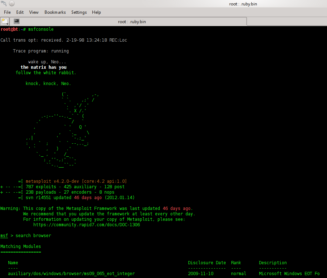The image size is (327, 278).
Task: Select the ms09_065_eot_integer module name
Action: [x=71, y=273]
